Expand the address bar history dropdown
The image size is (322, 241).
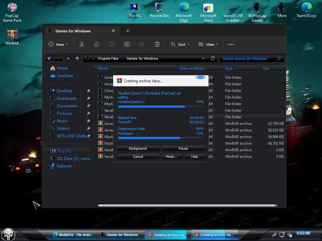203,58
